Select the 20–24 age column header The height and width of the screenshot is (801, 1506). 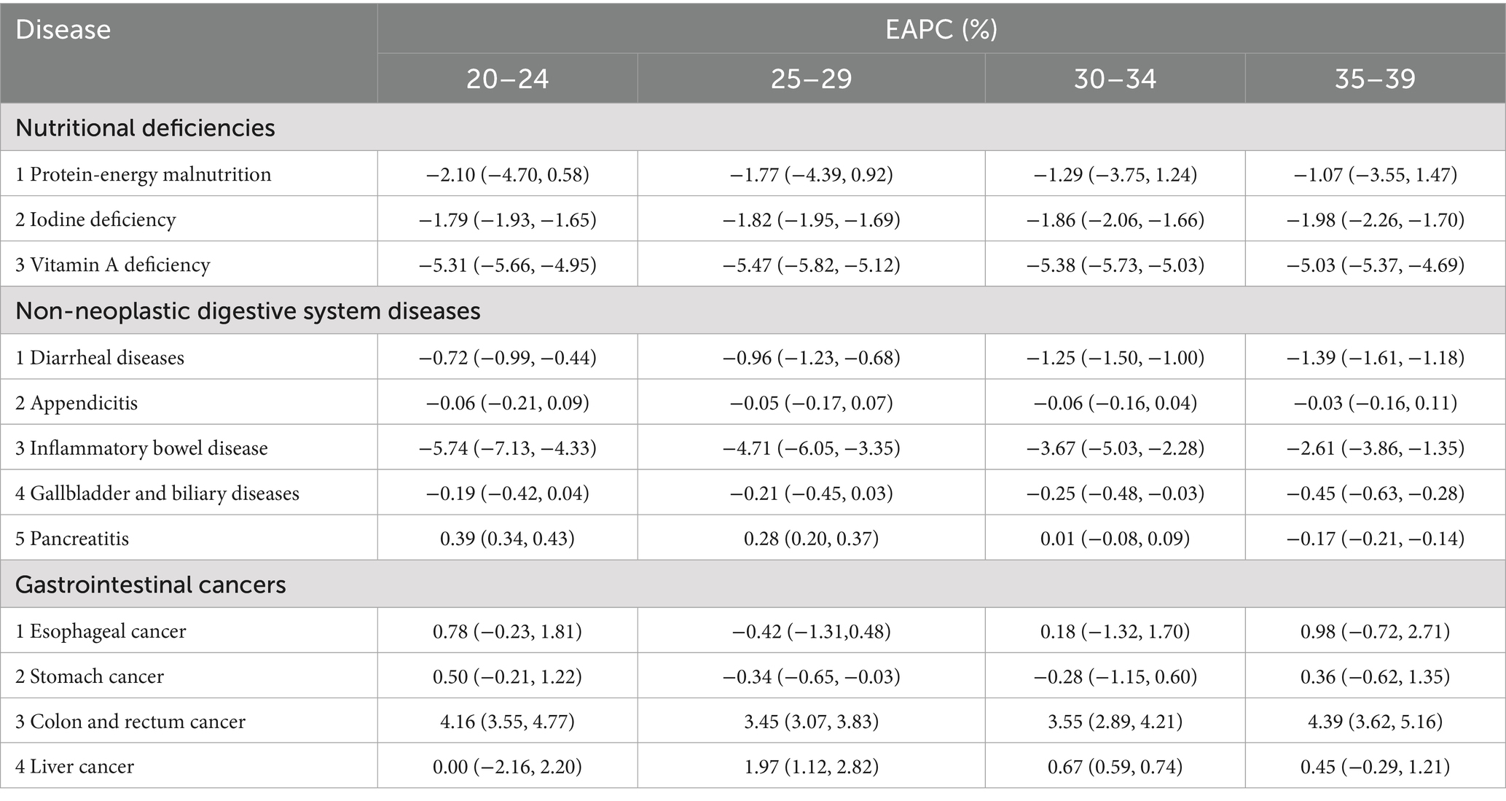pyautogui.click(x=507, y=79)
